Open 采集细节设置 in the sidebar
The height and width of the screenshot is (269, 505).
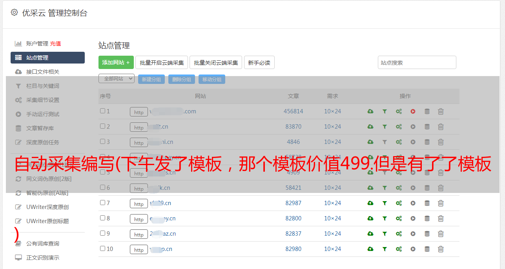[x=43, y=100]
